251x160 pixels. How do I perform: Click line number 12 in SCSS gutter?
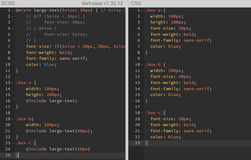[x=8, y=77]
